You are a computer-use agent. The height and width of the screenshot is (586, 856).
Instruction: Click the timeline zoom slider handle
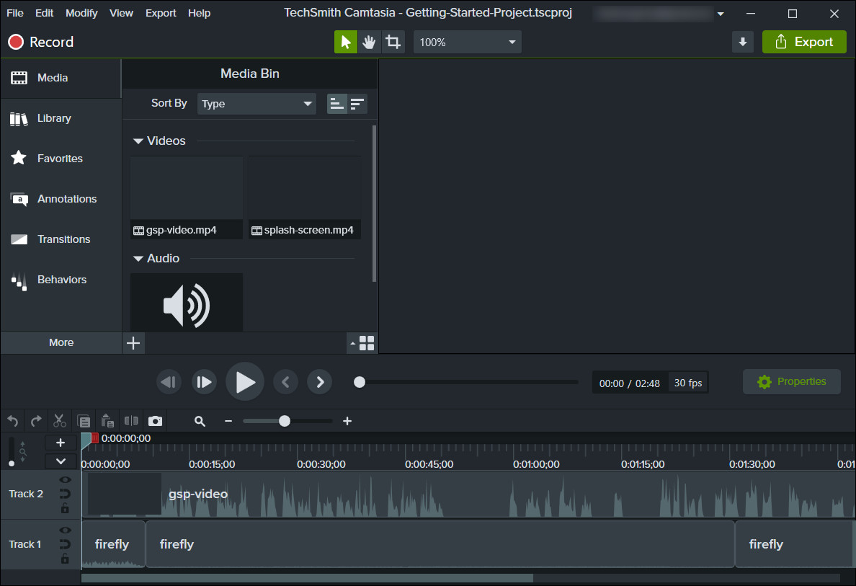tap(285, 421)
